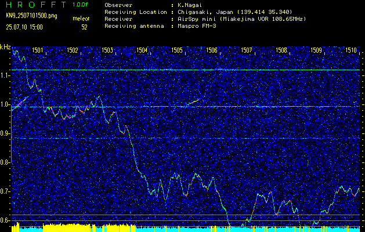This screenshot has height=232, width=365.
Task: Click the 0.8 frequency axis label
Action: coord(5,162)
